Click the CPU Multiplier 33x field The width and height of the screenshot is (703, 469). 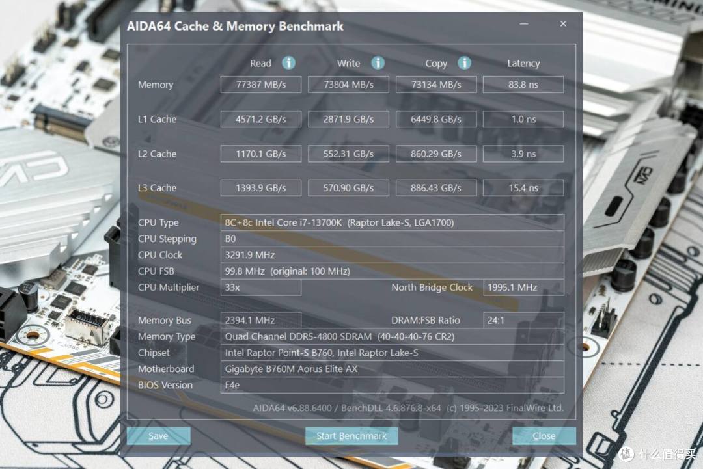pos(260,288)
